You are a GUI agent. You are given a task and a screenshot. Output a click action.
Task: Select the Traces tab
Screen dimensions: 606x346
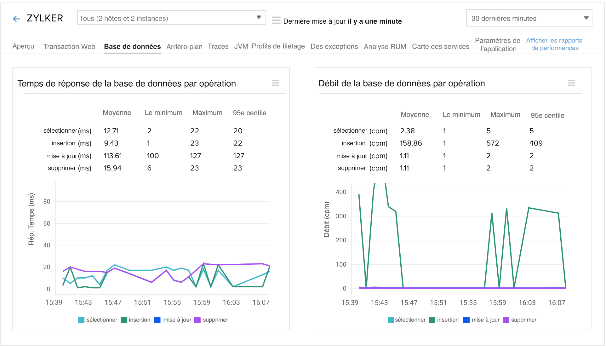click(x=217, y=46)
